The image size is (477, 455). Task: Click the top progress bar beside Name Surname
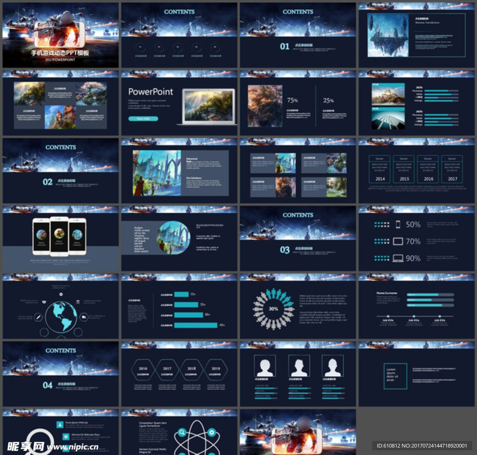point(430,295)
